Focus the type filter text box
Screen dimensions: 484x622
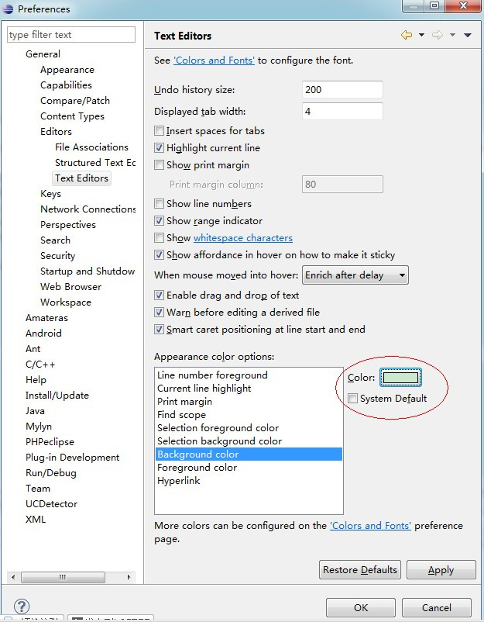click(x=70, y=35)
